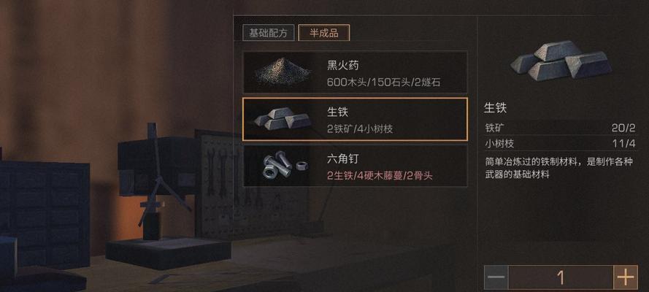Click the red 2生铁/4硬木藤蔓/2骨头 requirement text

[380, 176]
